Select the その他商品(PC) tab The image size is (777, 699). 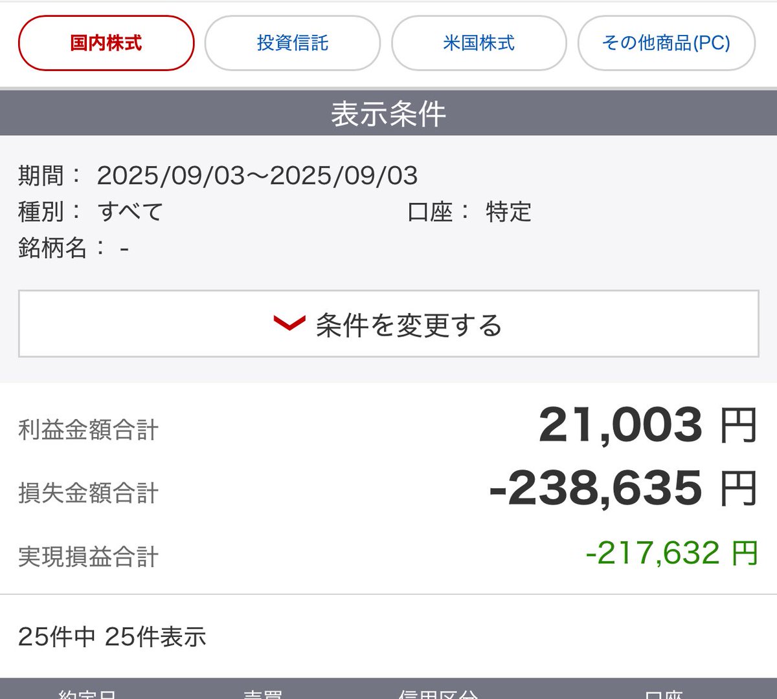point(666,43)
